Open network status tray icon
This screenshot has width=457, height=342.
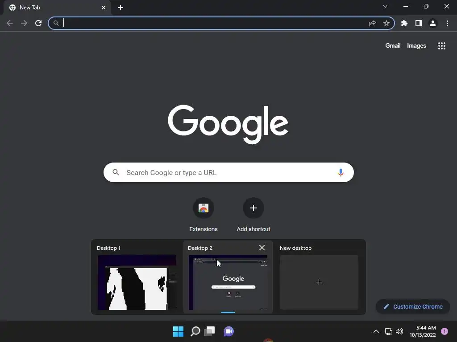click(389, 331)
